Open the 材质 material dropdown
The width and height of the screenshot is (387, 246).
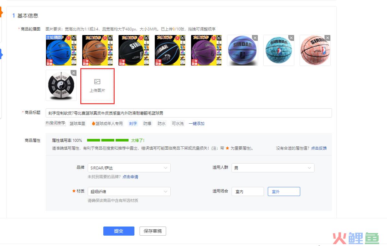[129, 191]
